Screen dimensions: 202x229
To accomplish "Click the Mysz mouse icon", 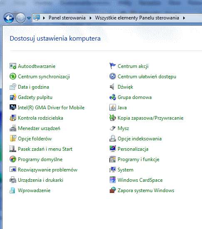I will tap(113, 128).
